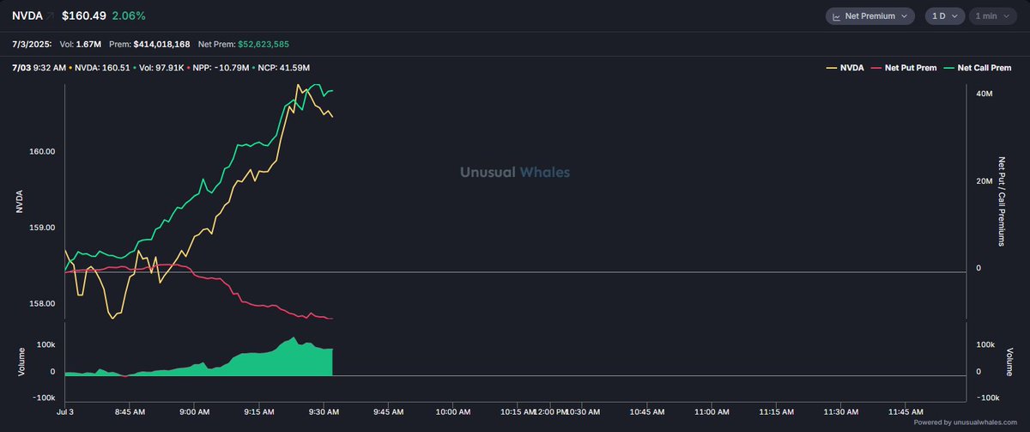Open the Net Premium chart type dropdown

(871, 16)
